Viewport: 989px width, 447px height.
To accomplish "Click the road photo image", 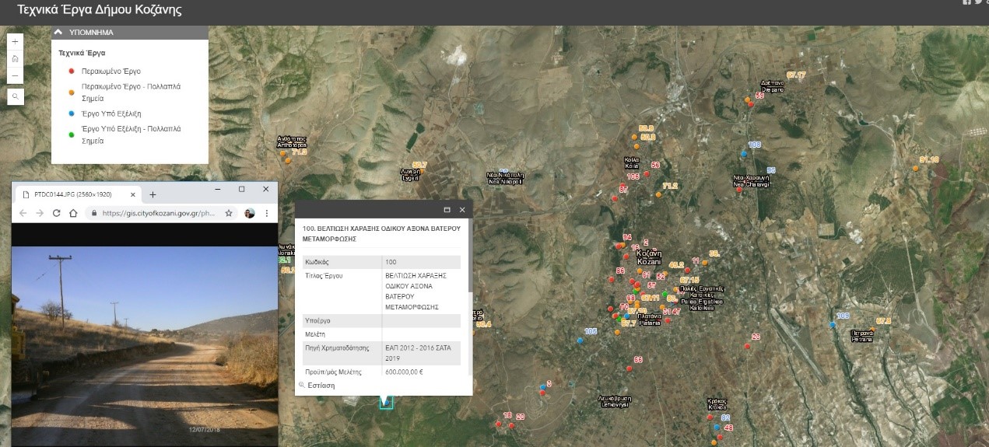I will click(x=145, y=342).
